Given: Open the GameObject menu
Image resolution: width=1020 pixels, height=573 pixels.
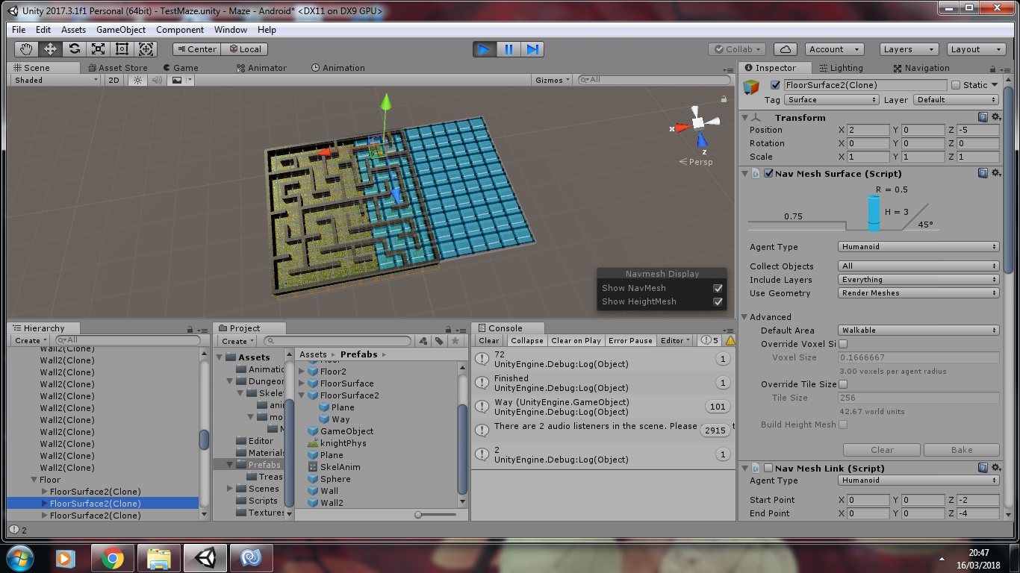Looking at the screenshot, I should pyautogui.click(x=121, y=30).
